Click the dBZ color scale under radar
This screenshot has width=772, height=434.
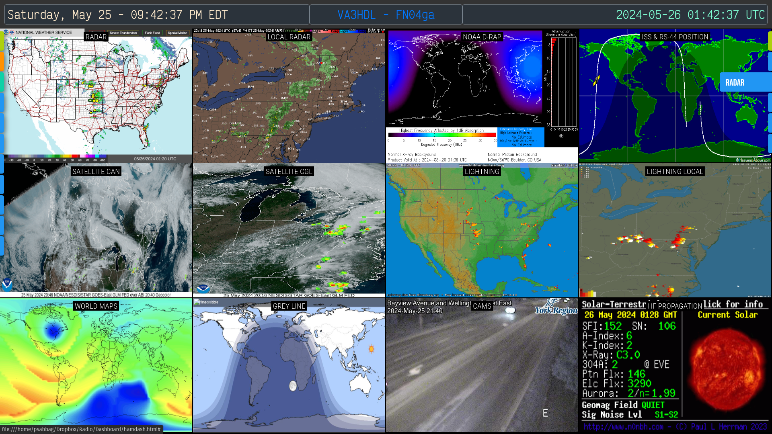click(x=56, y=157)
